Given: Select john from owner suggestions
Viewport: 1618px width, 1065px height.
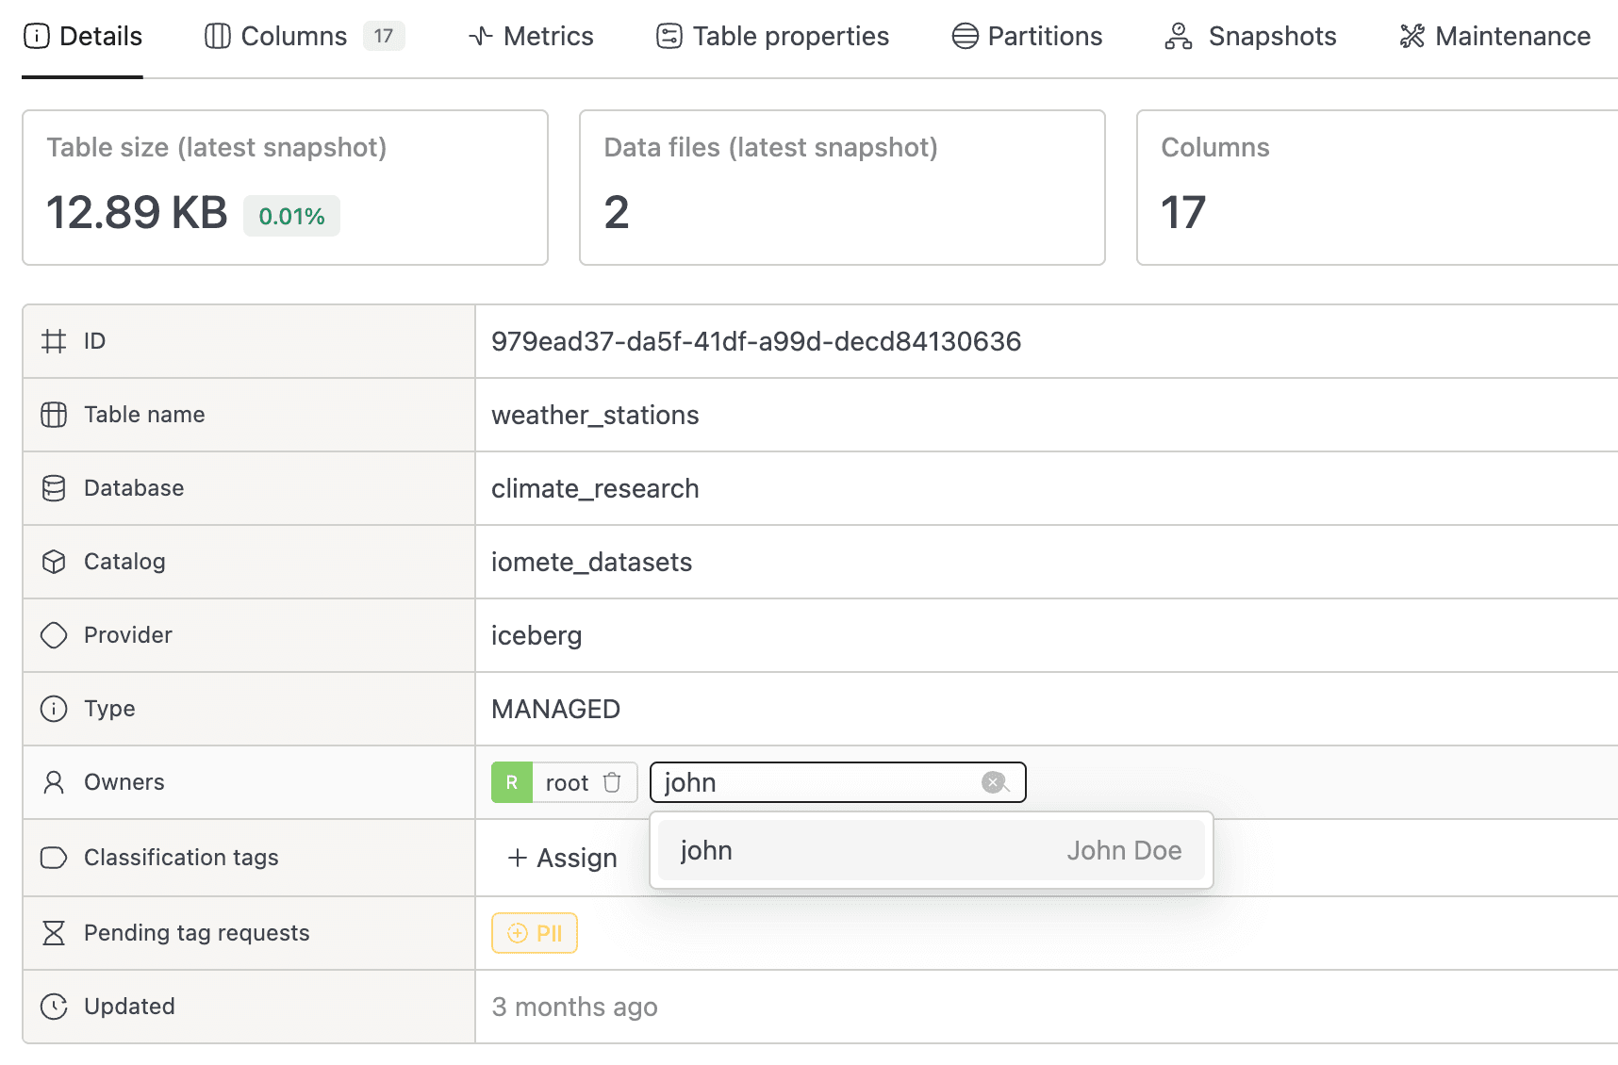Looking at the screenshot, I should tap(930, 850).
